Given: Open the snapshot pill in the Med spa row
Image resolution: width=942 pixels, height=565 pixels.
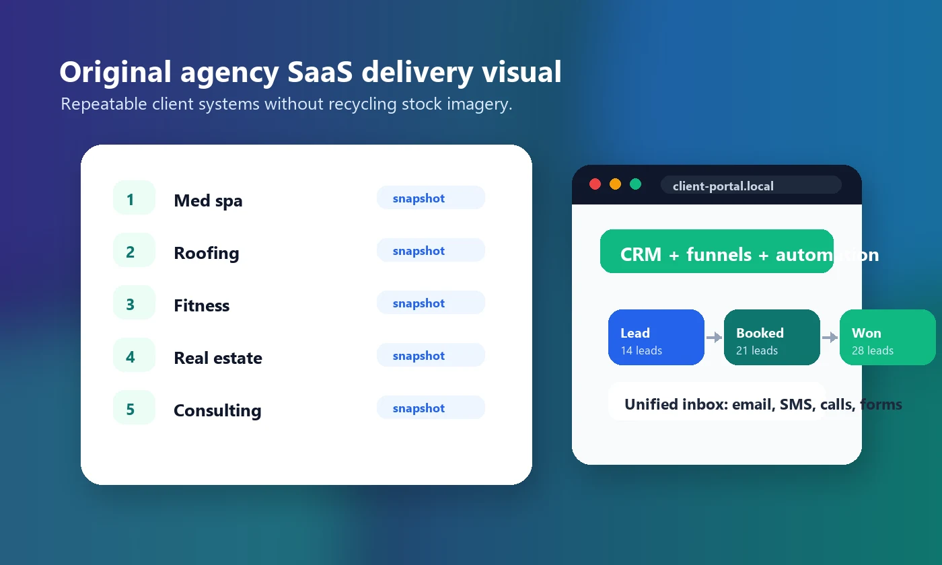Looking at the screenshot, I should [431, 198].
